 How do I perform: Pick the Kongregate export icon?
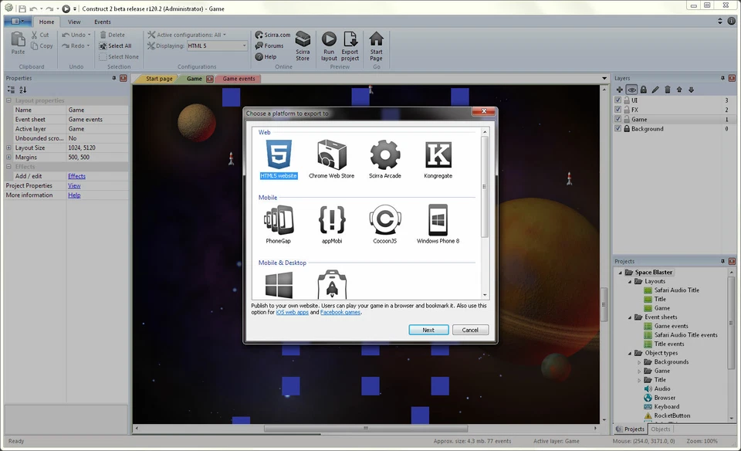tap(438, 155)
